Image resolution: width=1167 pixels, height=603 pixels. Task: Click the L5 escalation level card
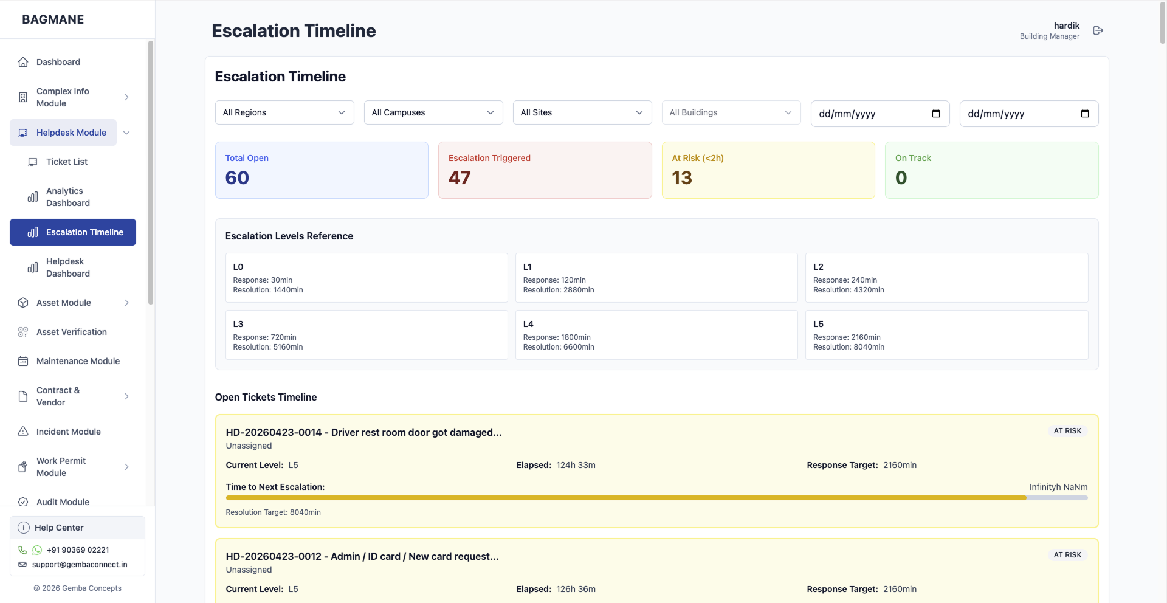(x=947, y=335)
